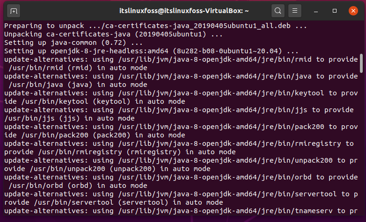The height and width of the screenshot is (222, 366).
Task: Click the text '/usr/bin/unpack200 (unpack200) in auto mode'
Action: click(120, 169)
